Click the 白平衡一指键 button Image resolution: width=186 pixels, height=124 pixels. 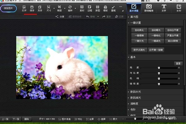tap(156, 50)
